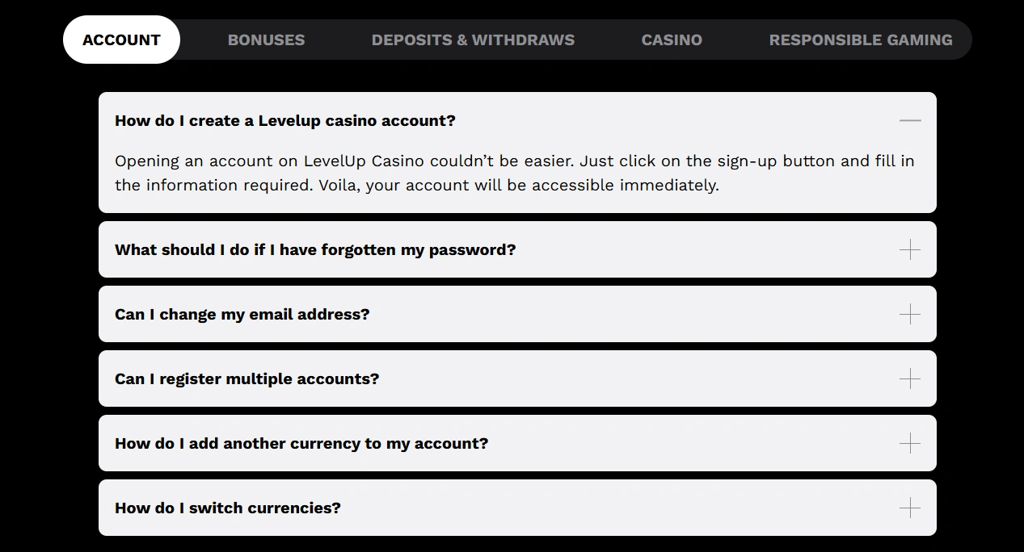The height and width of the screenshot is (552, 1024).
Task: Open the DEPOSITS & WITHDRAWS tab
Action: coord(473,39)
